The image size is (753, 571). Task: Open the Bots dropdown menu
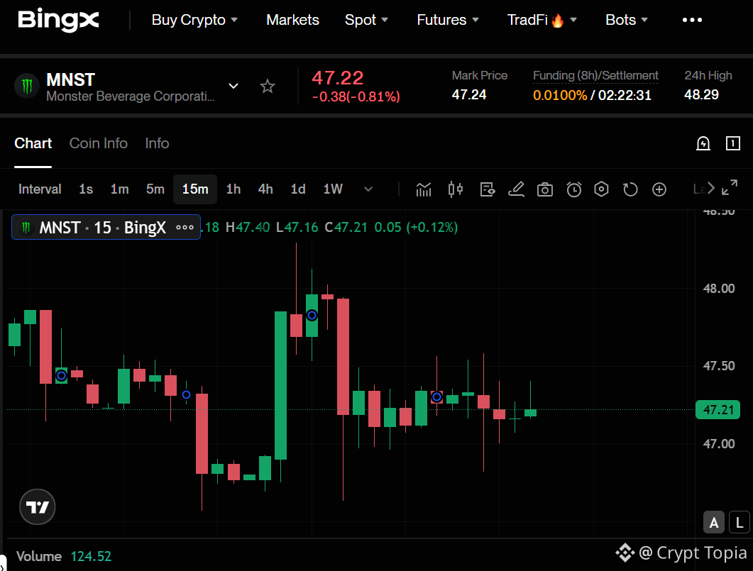pos(627,20)
